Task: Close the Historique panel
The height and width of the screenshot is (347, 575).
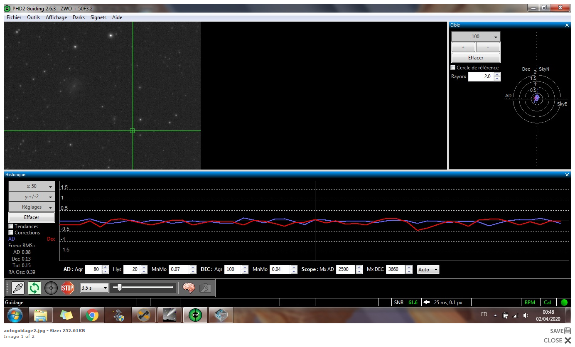Action: click(x=567, y=175)
